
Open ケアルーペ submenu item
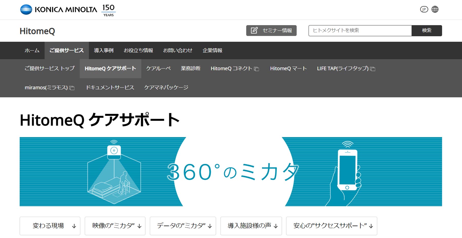point(158,68)
